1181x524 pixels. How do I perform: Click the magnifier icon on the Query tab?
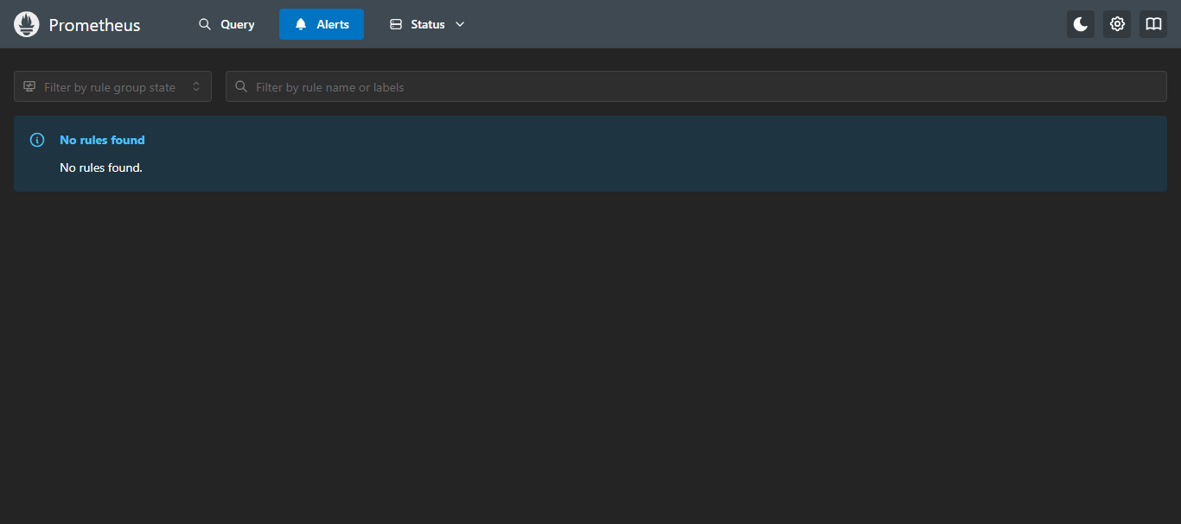coord(205,24)
